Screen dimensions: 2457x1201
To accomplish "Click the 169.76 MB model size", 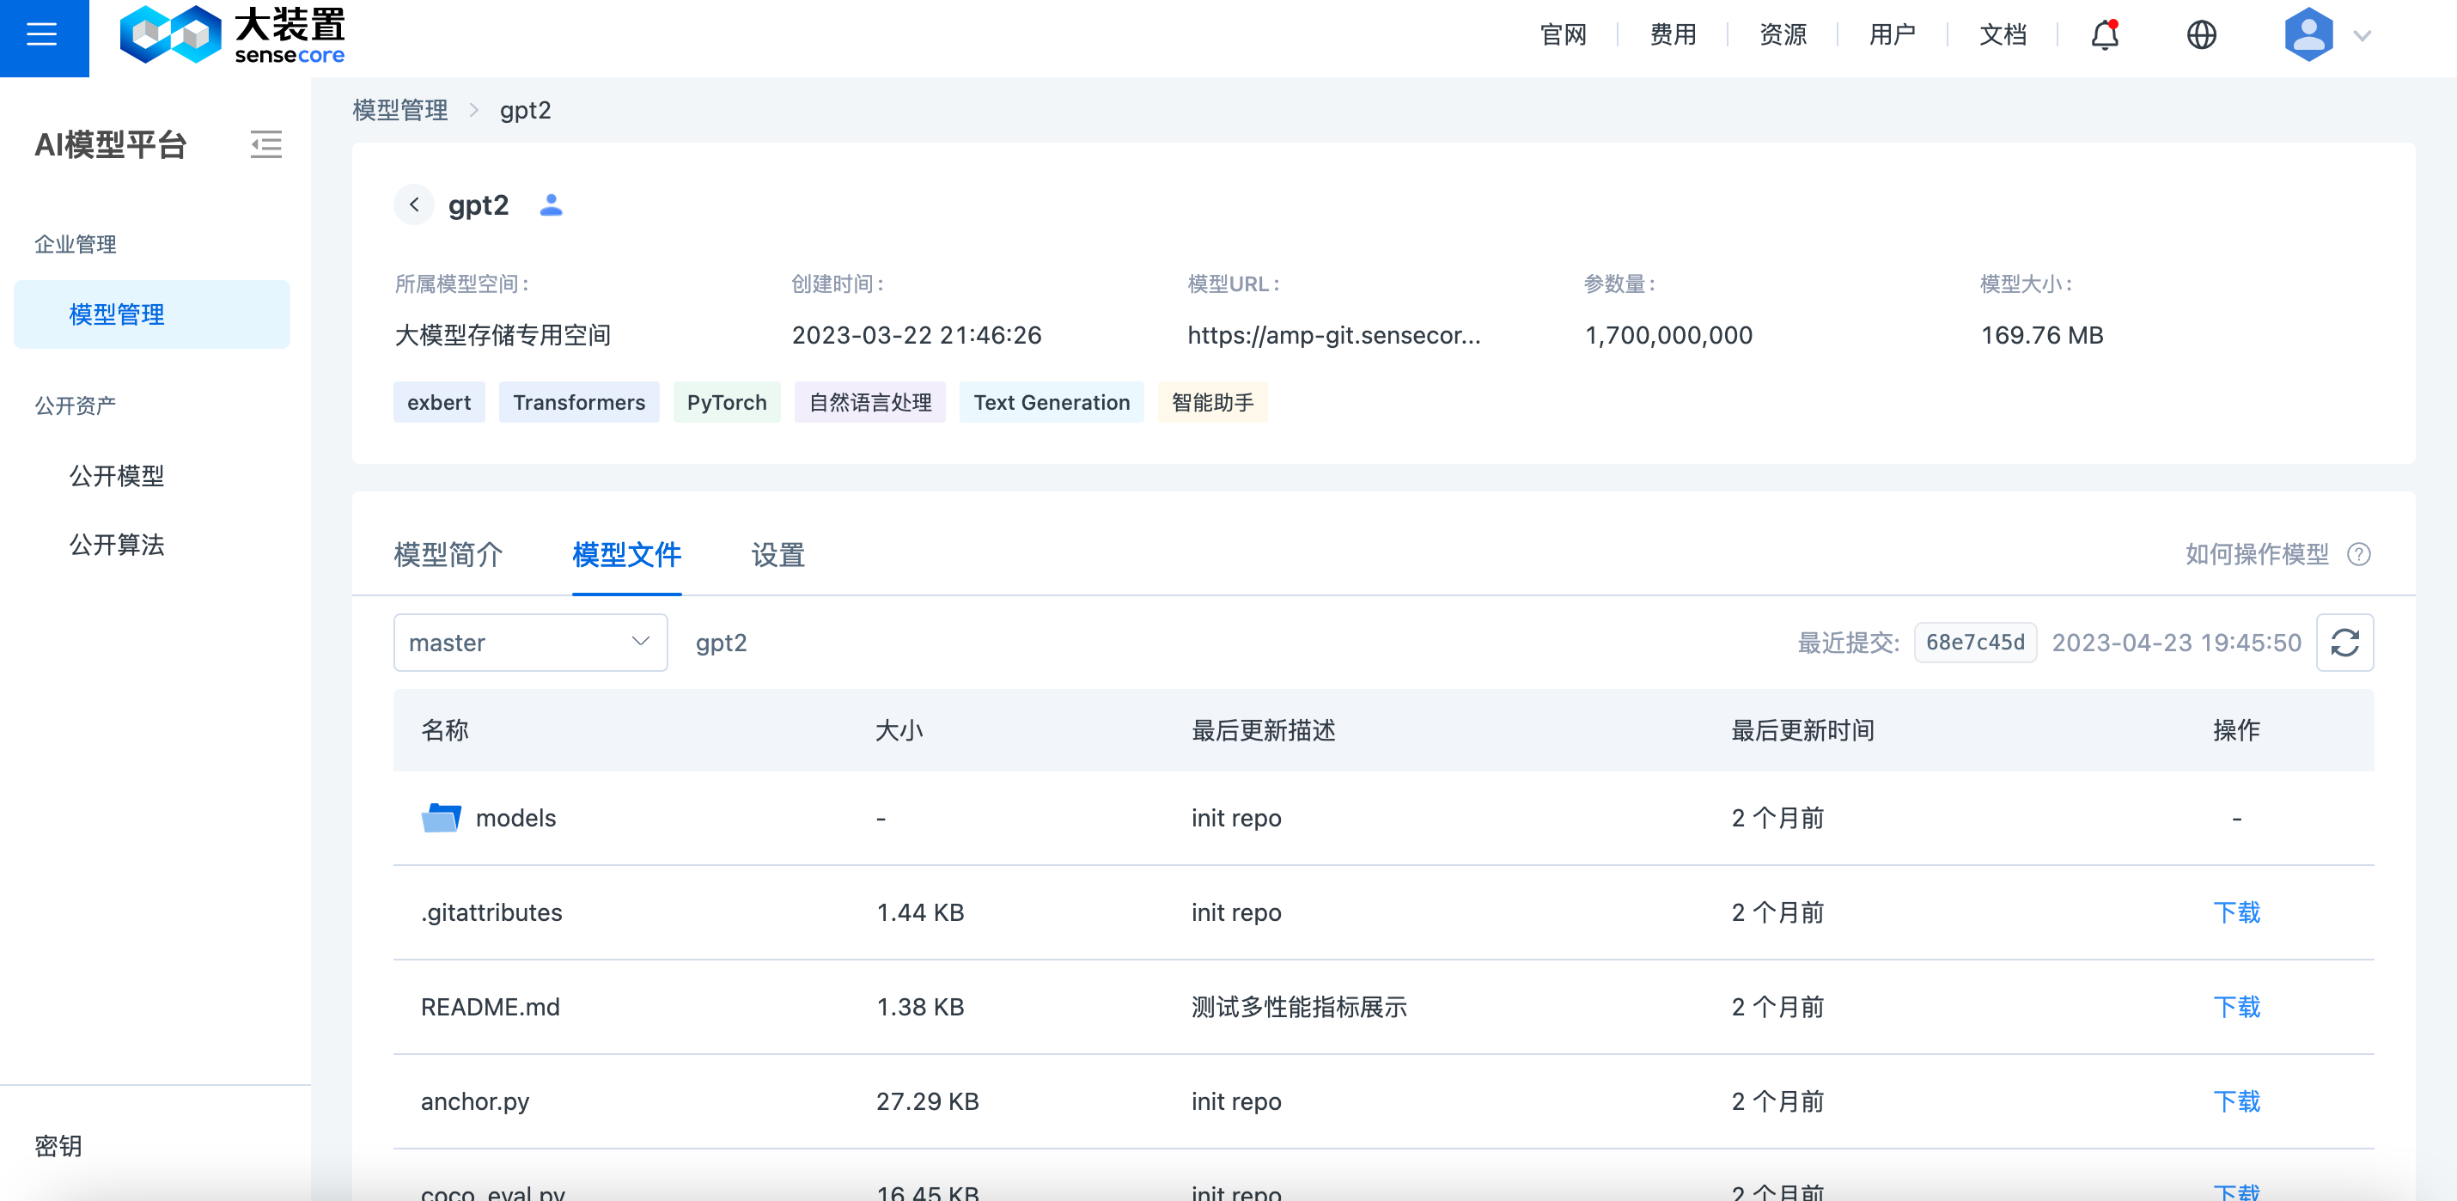I will (2041, 336).
